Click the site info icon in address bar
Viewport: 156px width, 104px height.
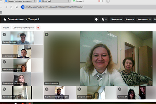[23, 7]
